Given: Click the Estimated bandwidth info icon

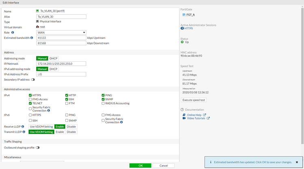Looking at the screenshot, I should tap(32, 38).
